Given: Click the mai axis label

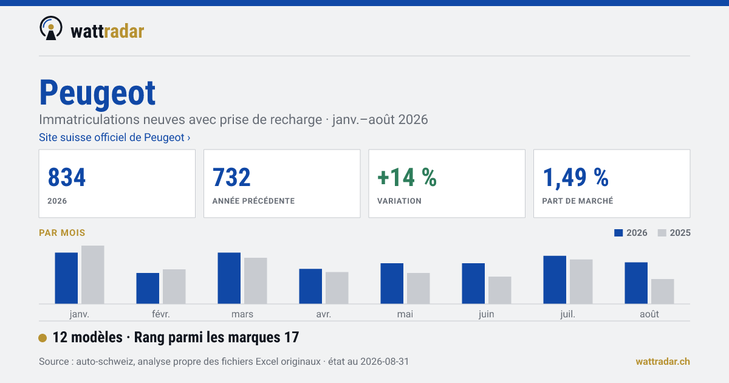Looking at the screenshot, I should point(405,314).
